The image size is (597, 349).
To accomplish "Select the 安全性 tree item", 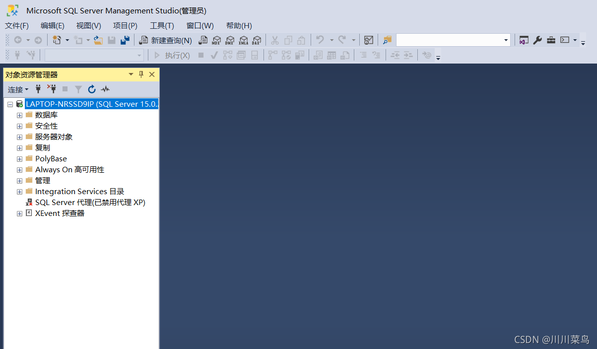I will coord(46,126).
